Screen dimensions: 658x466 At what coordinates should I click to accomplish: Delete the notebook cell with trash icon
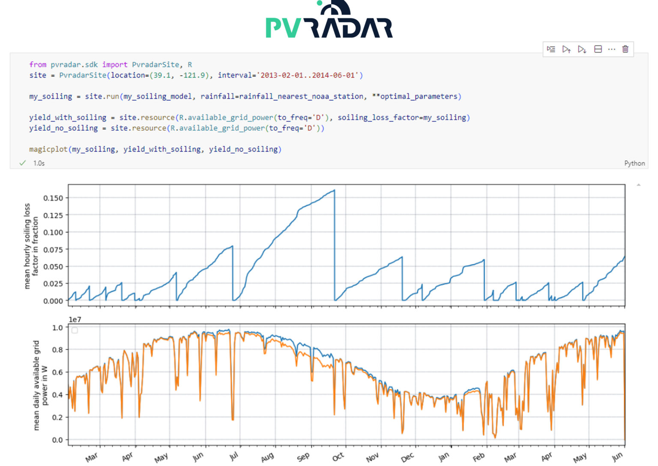625,49
